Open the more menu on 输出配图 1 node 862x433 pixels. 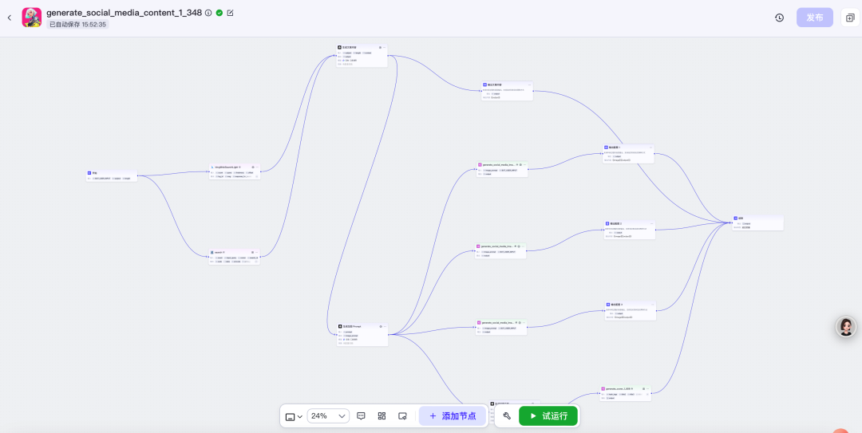(x=650, y=148)
